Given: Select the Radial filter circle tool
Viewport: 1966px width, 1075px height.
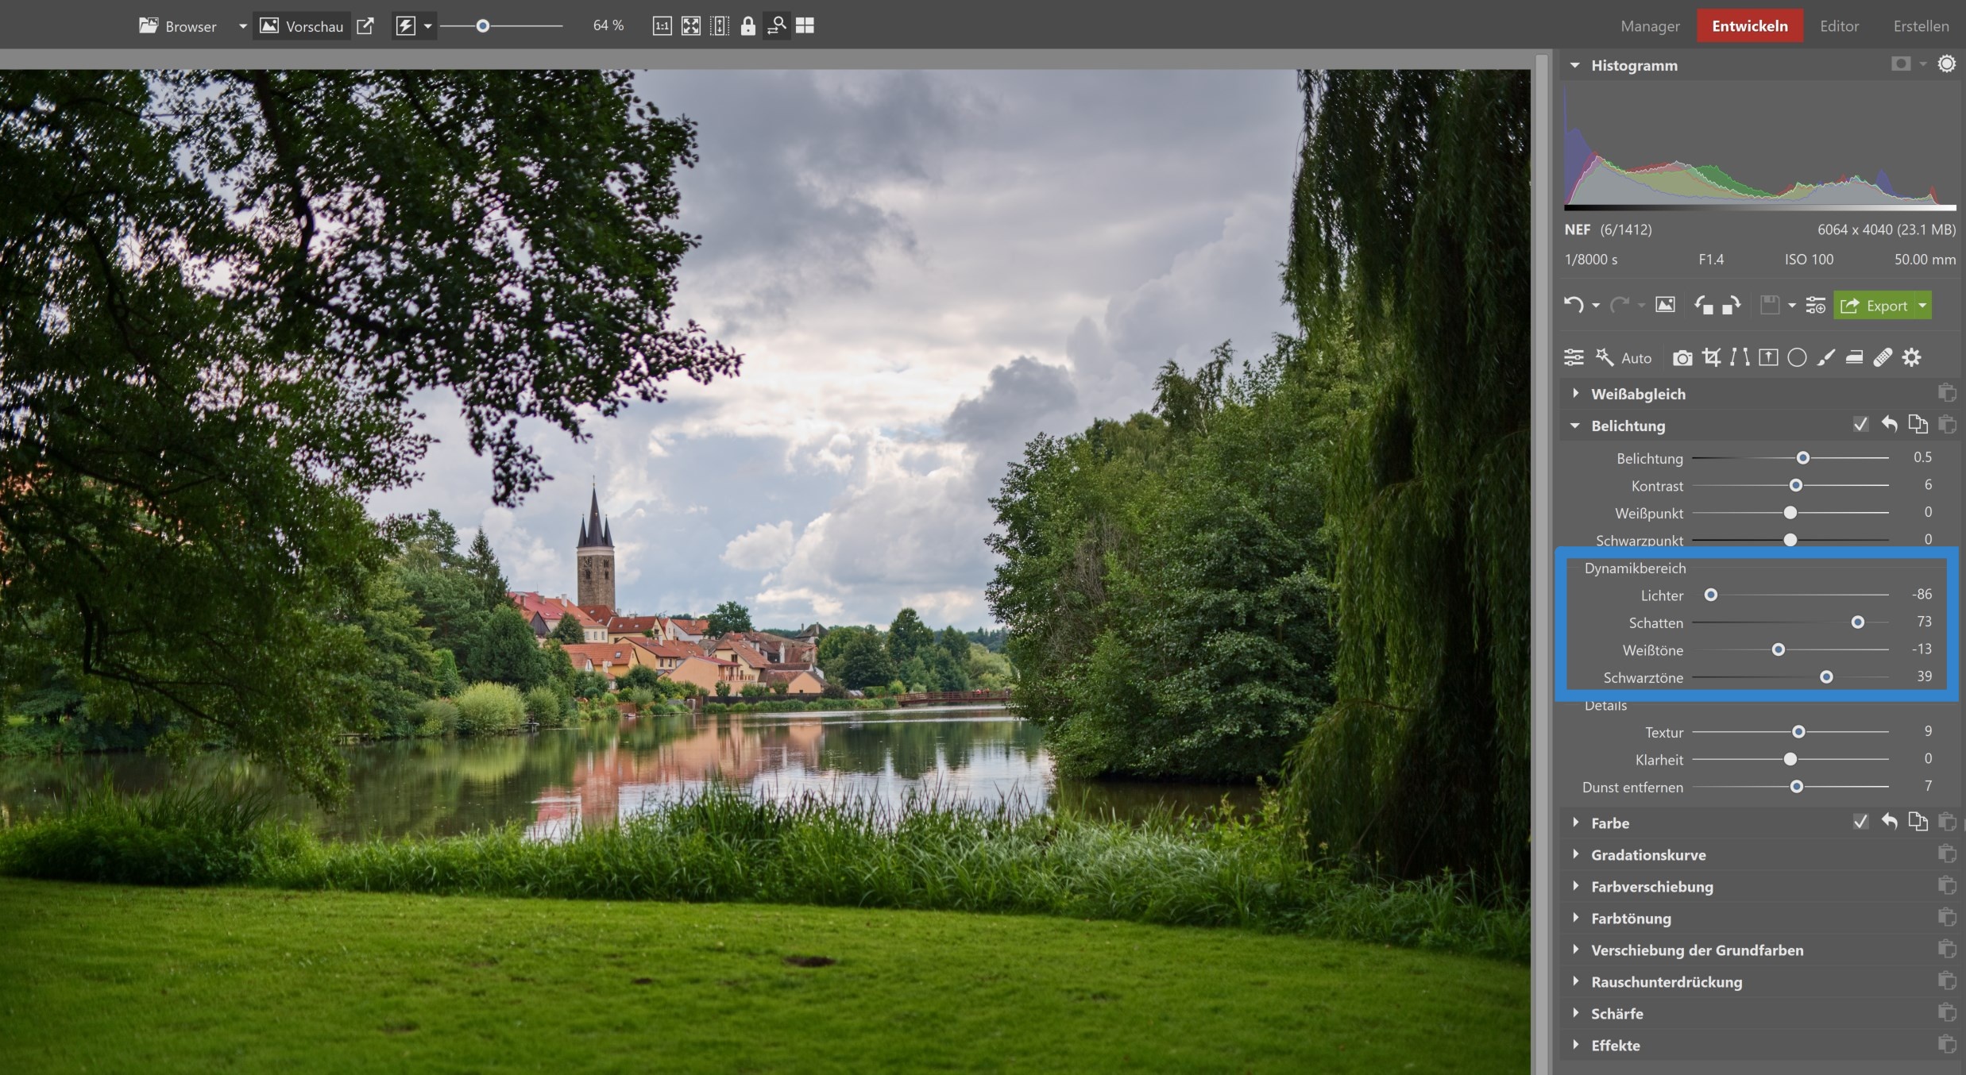Looking at the screenshot, I should tap(1797, 358).
